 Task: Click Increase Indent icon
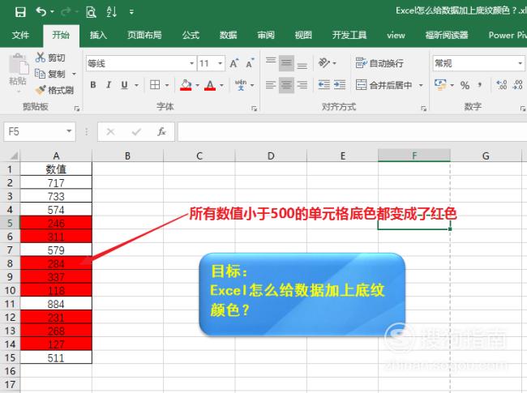[x=340, y=85]
